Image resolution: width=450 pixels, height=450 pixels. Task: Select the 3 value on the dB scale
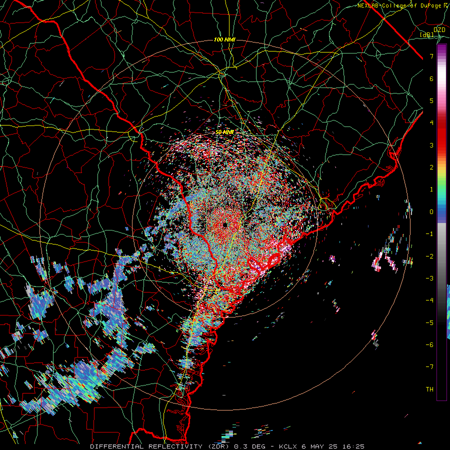coord(431,145)
